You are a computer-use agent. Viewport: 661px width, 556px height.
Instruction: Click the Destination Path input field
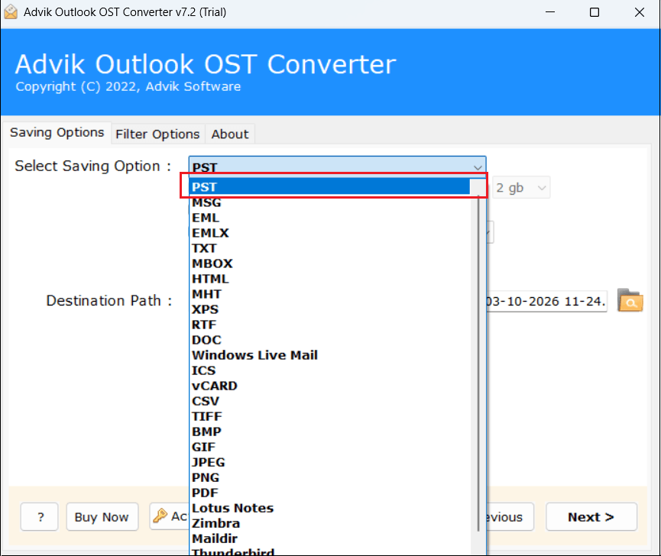[x=547, y=301]
